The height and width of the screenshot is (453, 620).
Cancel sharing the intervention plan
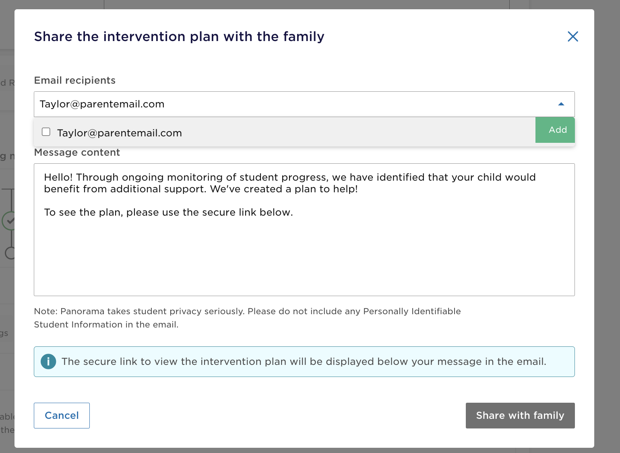(x=62, y=416)
